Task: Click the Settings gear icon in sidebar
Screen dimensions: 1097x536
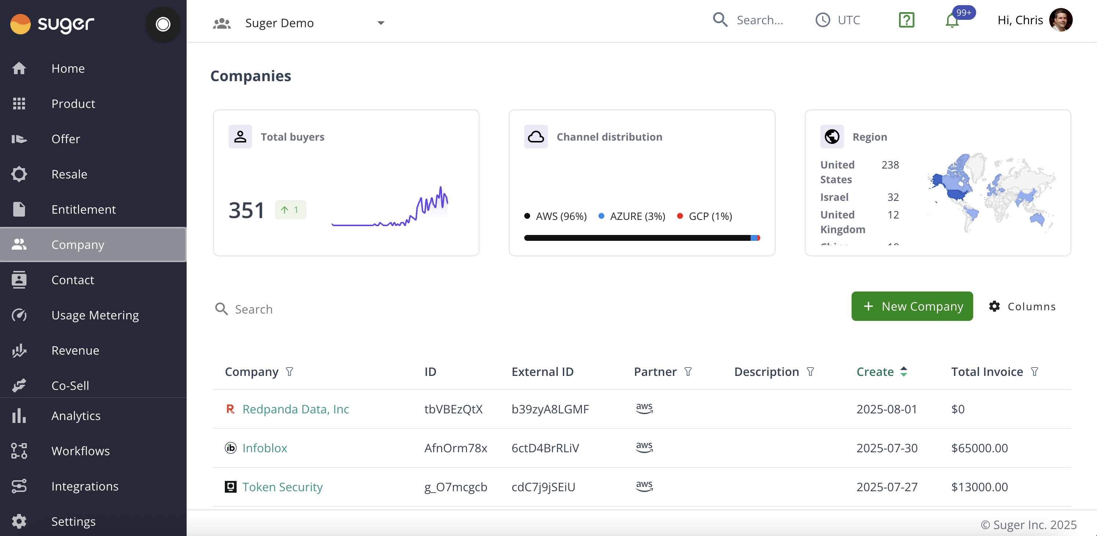Action: pos(19,522)
